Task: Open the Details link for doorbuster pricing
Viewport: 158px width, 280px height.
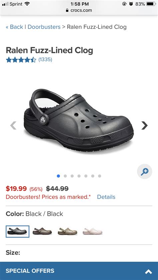Action: 106,197
